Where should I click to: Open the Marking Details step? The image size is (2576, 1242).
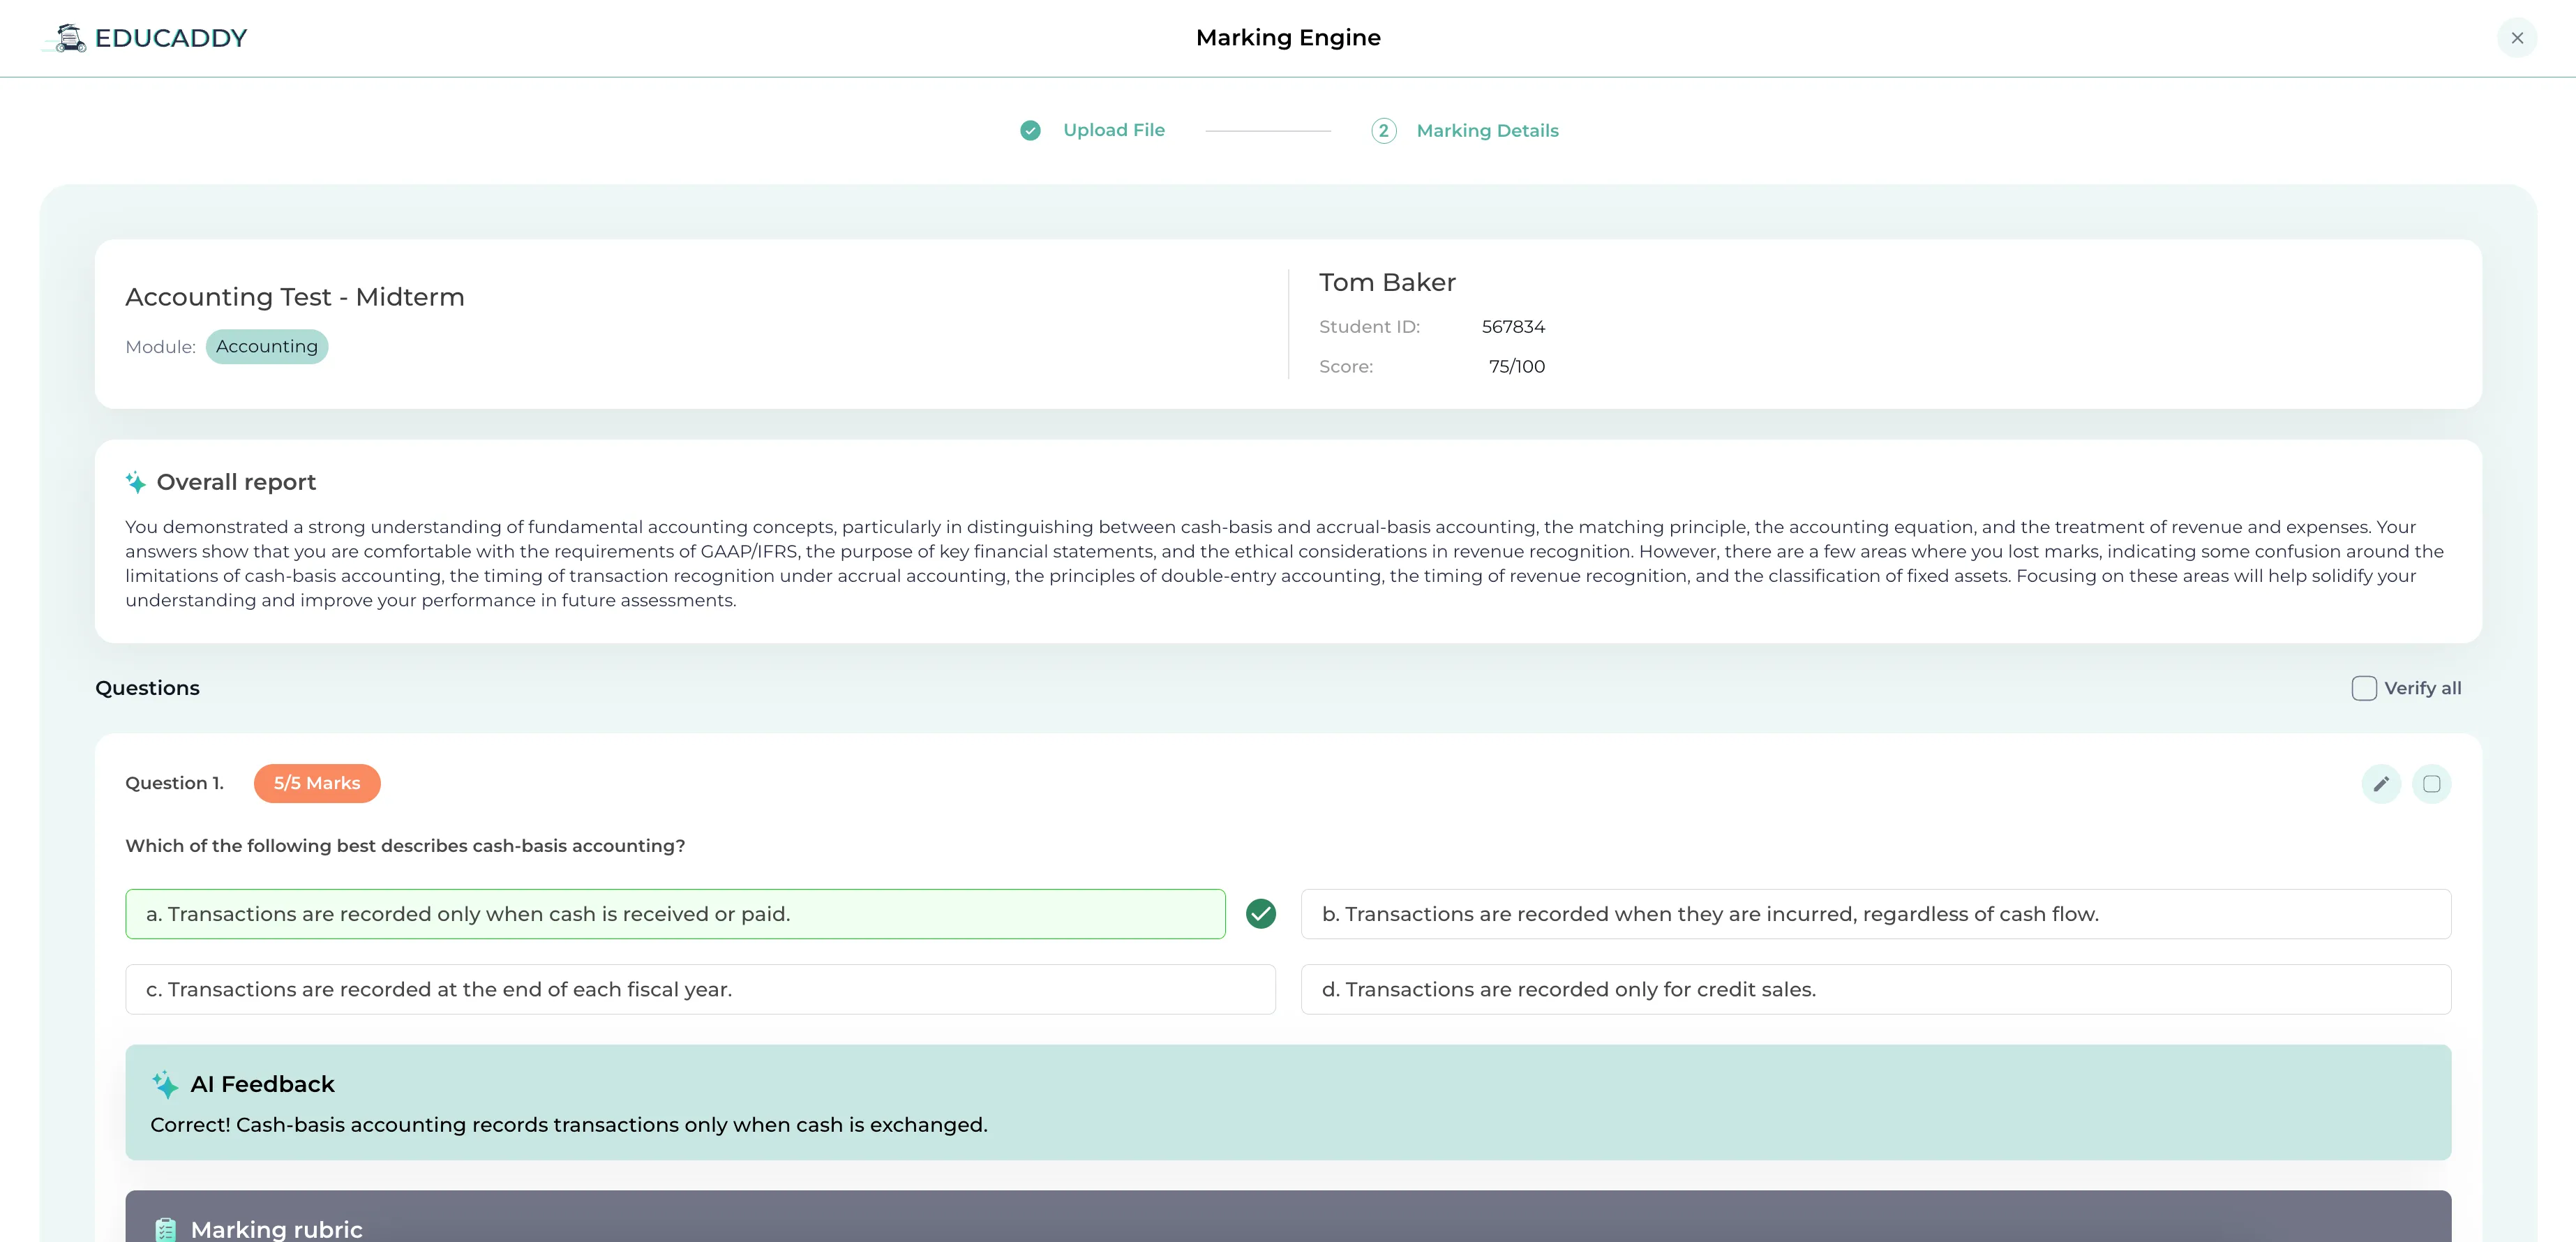click(1487, 131)
